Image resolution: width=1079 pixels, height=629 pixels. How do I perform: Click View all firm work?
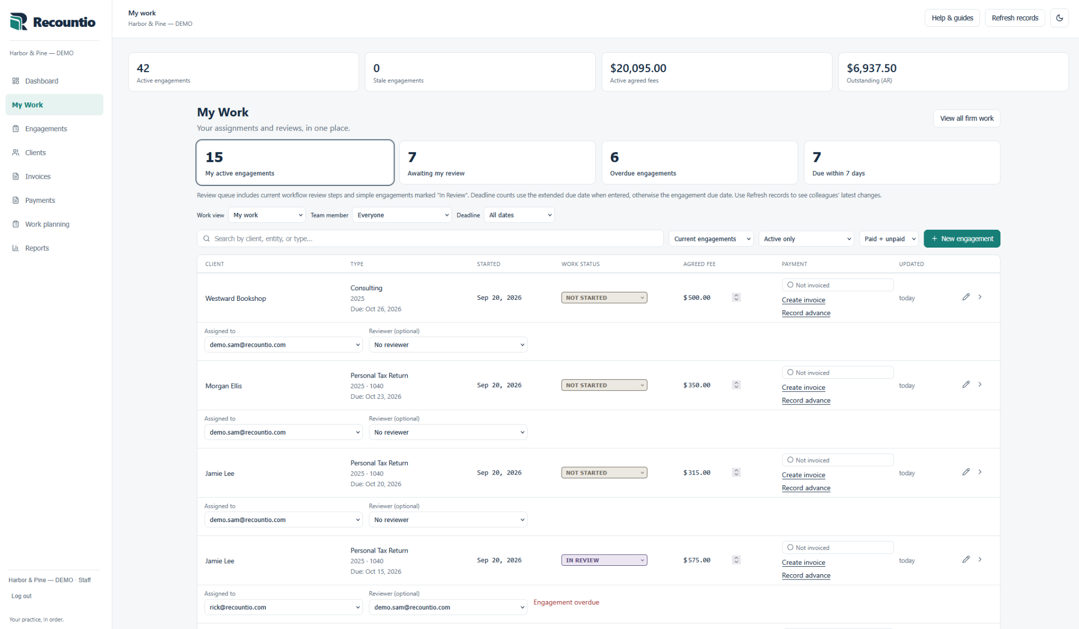click(x=967, y=119)
